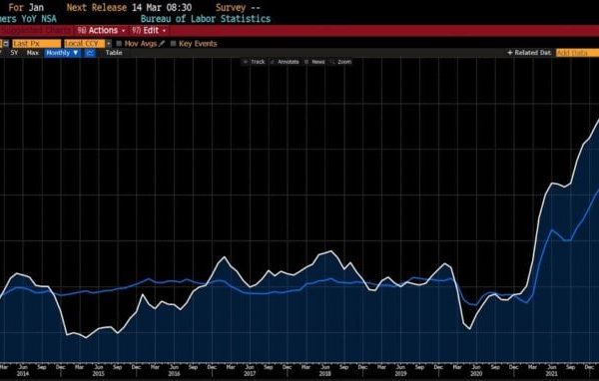This screenshot has width=599, height=381.
Task: Switch to the Table view
Action: click(x=114, y=53)
